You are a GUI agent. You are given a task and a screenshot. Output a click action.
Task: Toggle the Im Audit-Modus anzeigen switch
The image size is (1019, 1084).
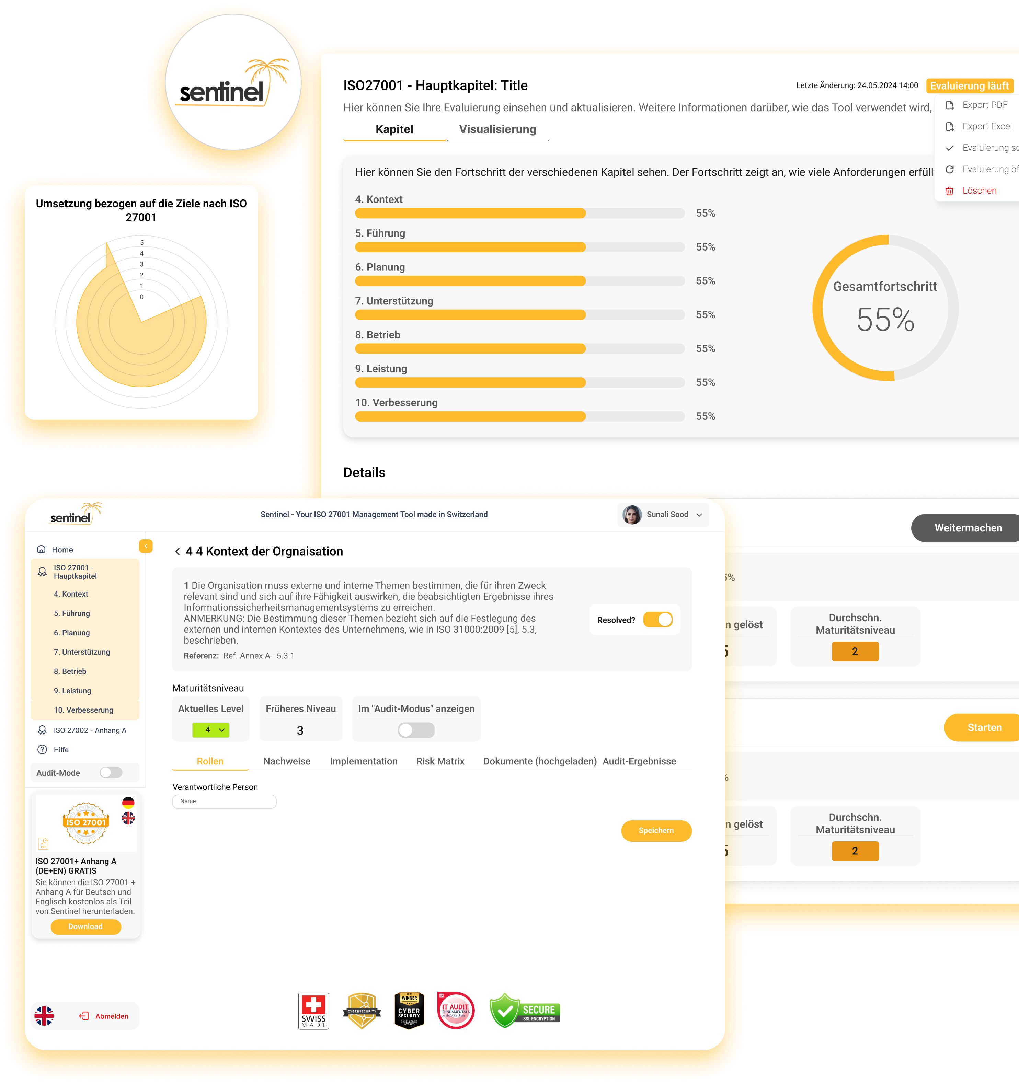416,731
